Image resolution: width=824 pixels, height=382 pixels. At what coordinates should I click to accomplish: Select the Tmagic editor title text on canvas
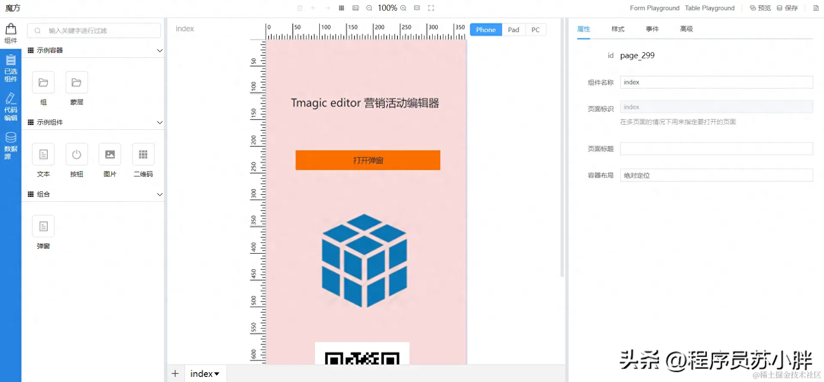click(365, 103)
